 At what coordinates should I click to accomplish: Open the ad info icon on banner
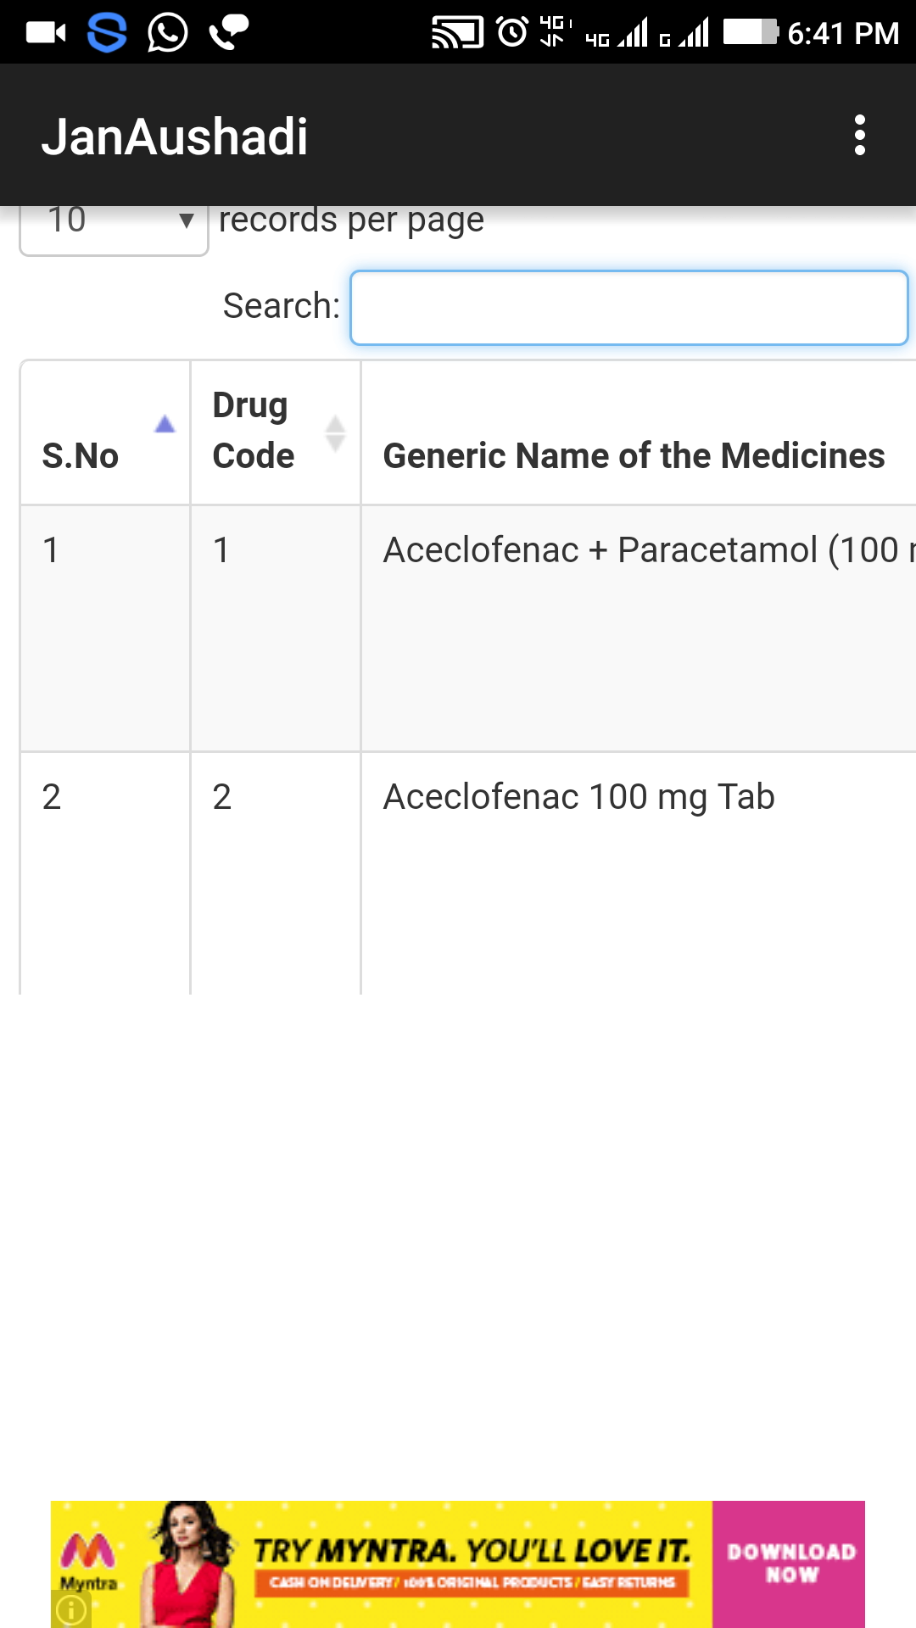click(x=71, y=1608)
